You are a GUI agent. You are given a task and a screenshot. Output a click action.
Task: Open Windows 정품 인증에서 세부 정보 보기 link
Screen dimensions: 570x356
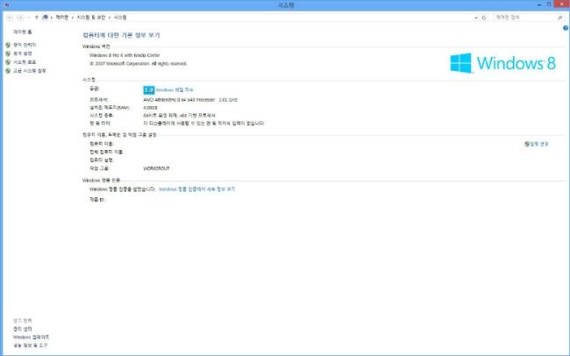pos(197,189)
